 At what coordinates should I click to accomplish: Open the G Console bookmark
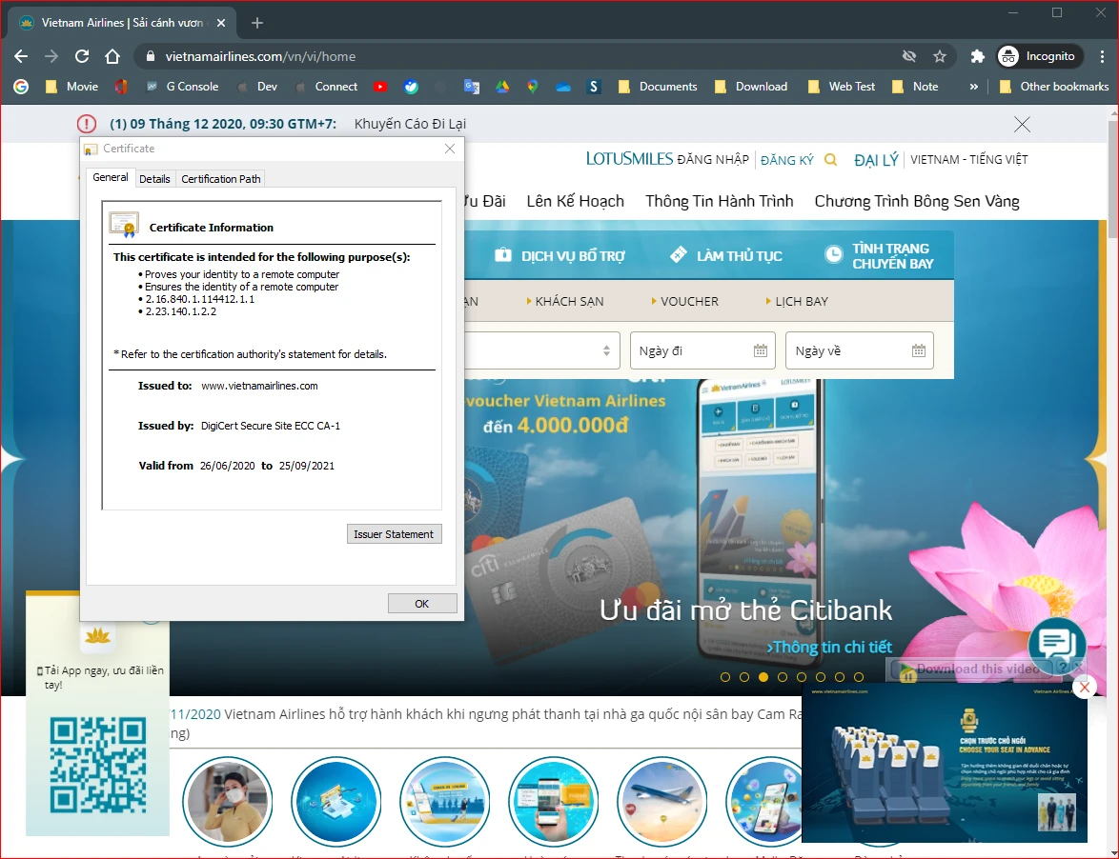(183, 87)
